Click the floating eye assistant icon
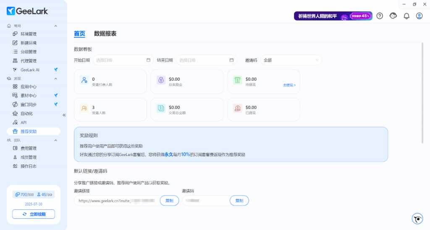 [x=417, y=219]
